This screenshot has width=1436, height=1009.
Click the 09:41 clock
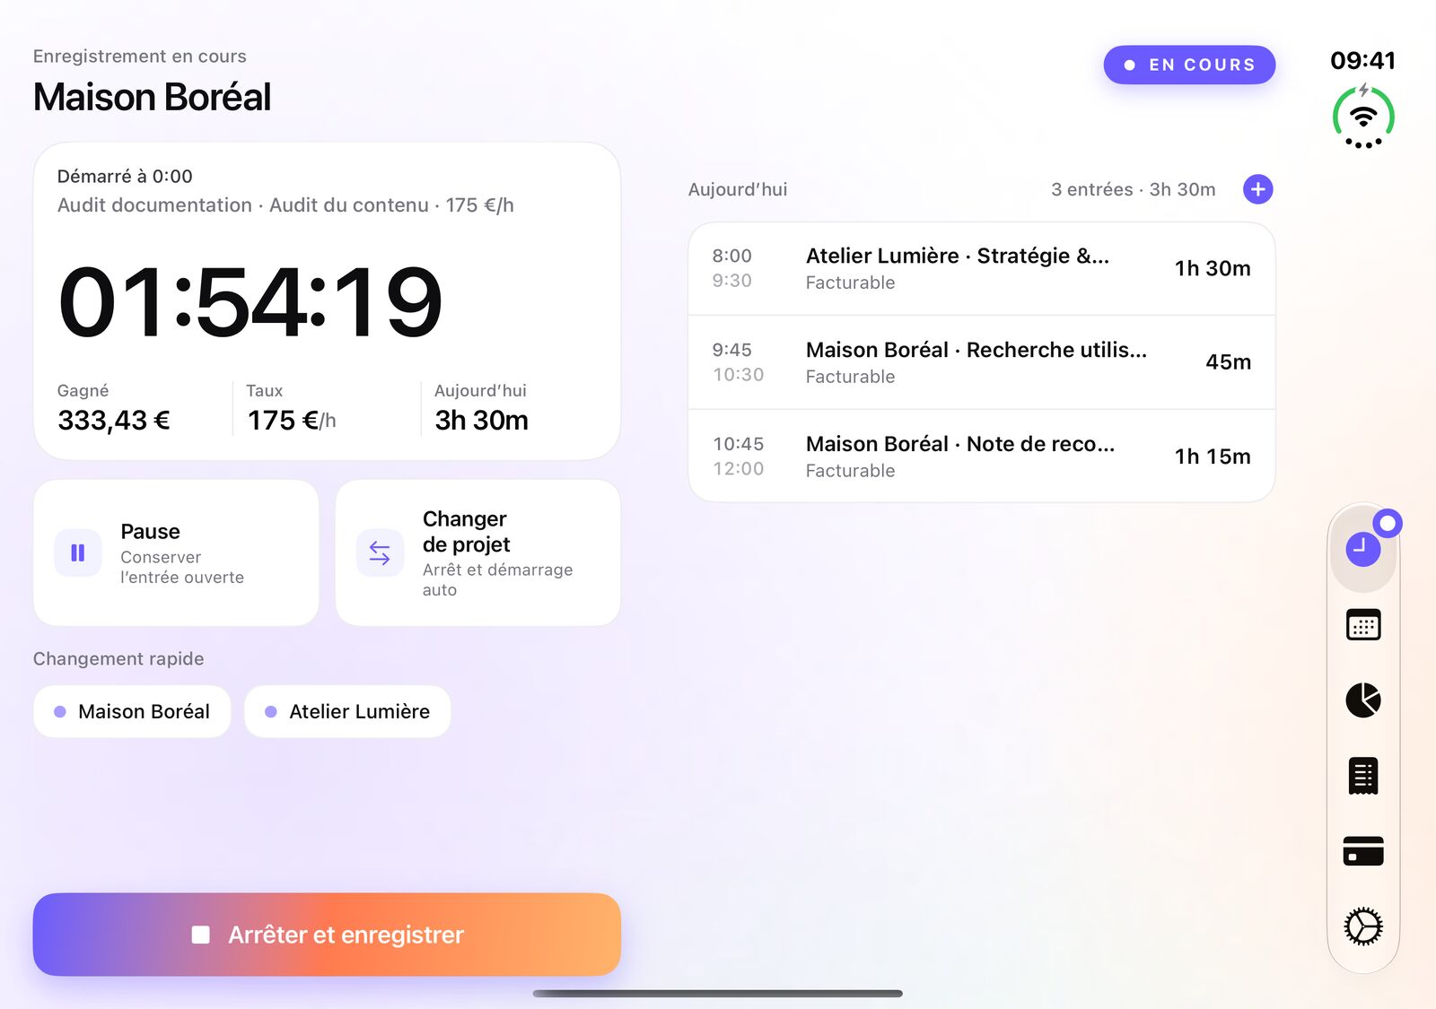(1362, 60)
